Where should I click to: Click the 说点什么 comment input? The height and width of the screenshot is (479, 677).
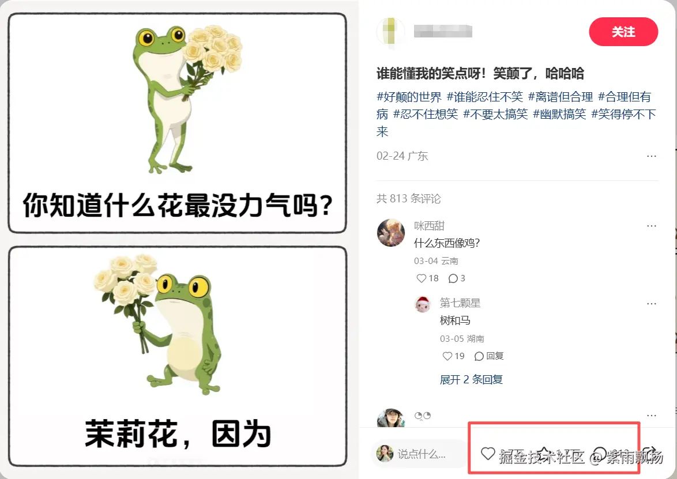(x=419, y=454)
